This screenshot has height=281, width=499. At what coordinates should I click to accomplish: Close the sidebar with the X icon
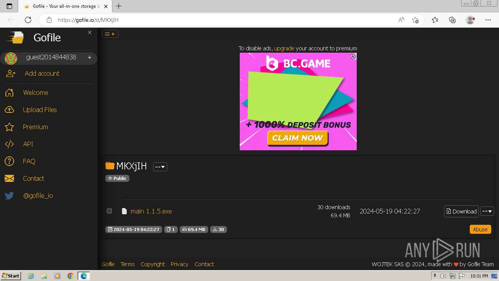click(x=90, y=32)
